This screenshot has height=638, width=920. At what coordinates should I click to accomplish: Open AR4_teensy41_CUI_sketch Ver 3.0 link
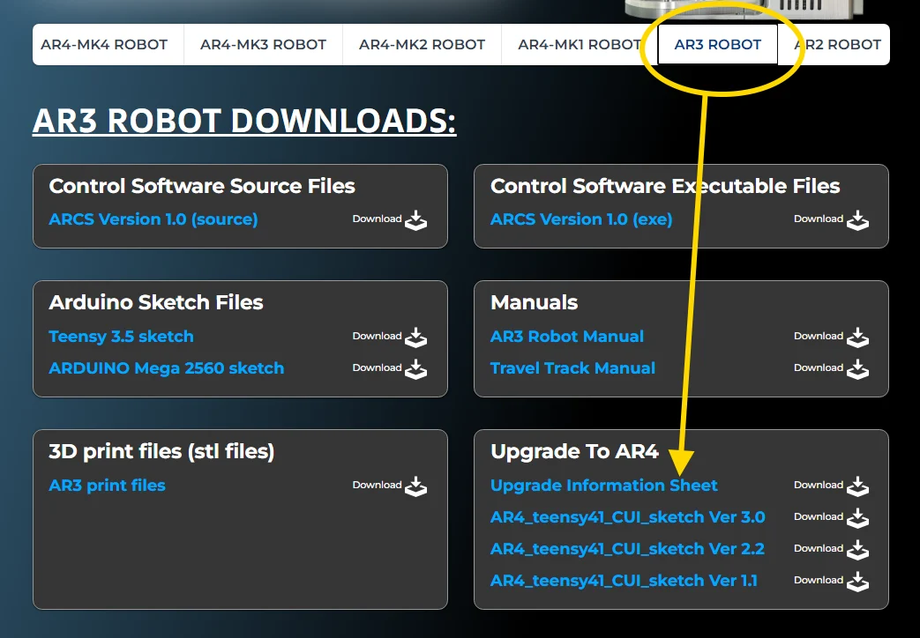(628, 517)
